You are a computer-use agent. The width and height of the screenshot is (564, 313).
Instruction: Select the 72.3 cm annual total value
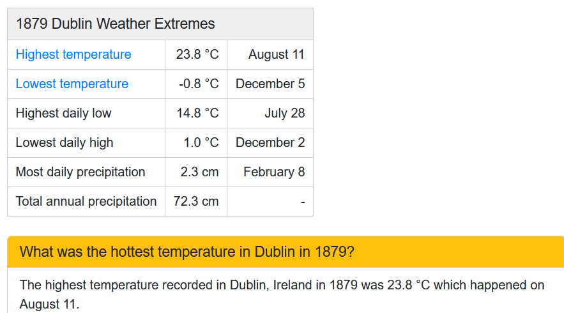196,201
